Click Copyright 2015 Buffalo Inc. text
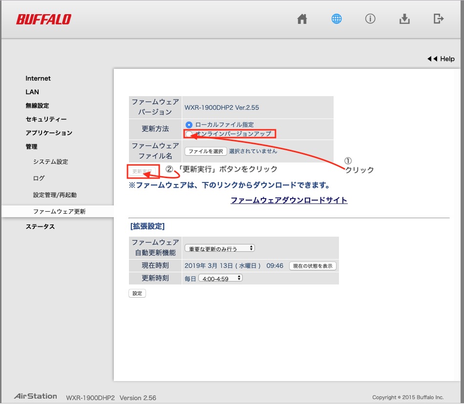 pos(408,398)
